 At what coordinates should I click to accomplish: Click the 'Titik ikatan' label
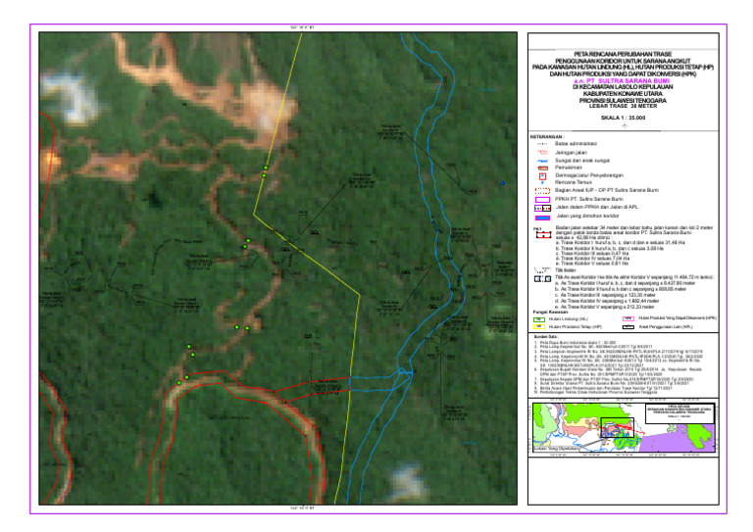[565, 270]
